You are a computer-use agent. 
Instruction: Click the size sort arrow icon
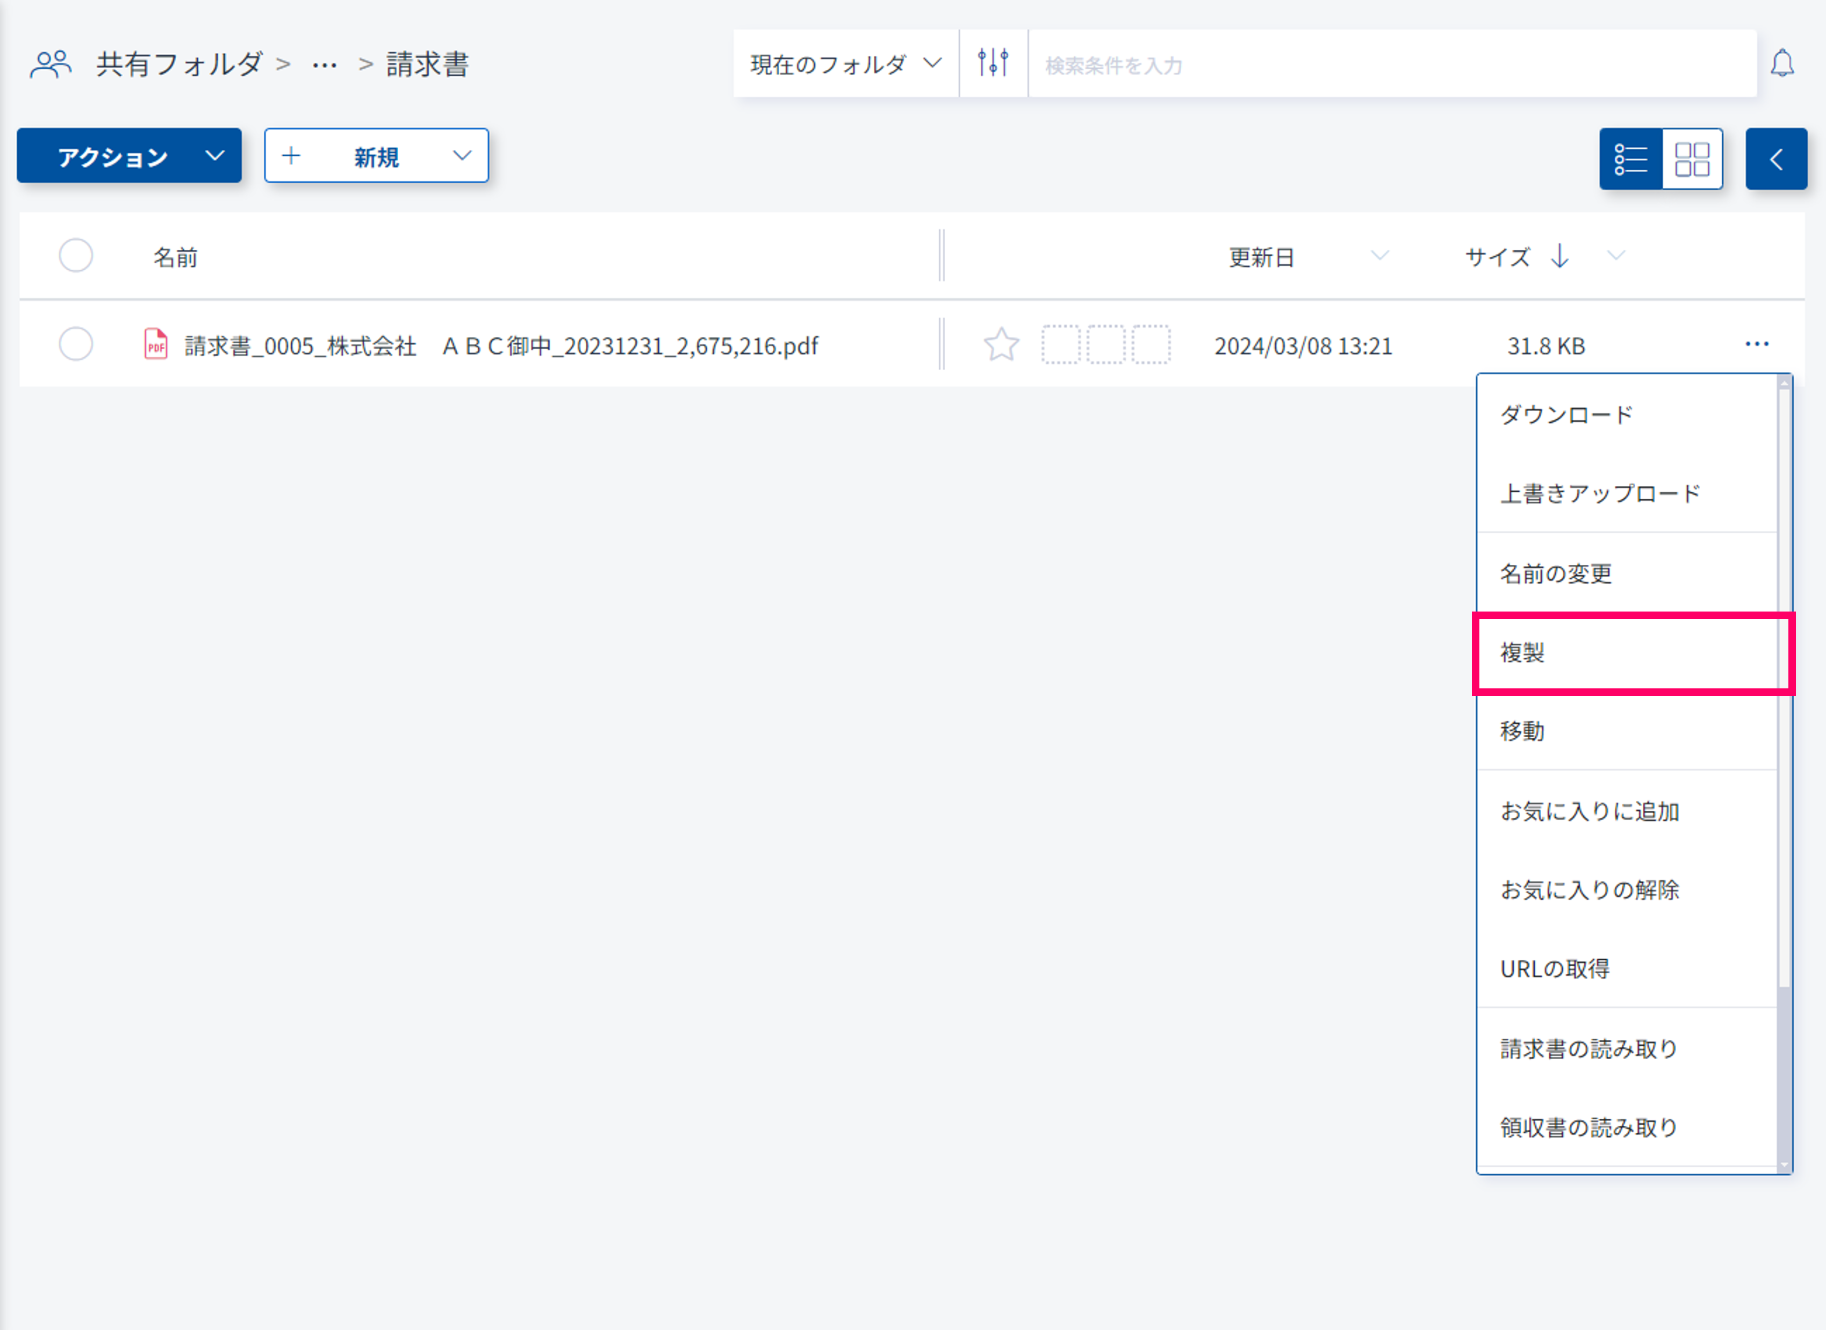coord(1559,256)
